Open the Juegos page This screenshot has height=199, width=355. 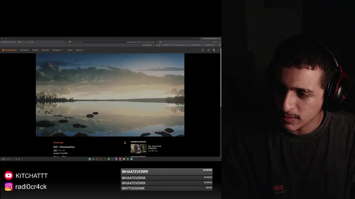[70, 50]
